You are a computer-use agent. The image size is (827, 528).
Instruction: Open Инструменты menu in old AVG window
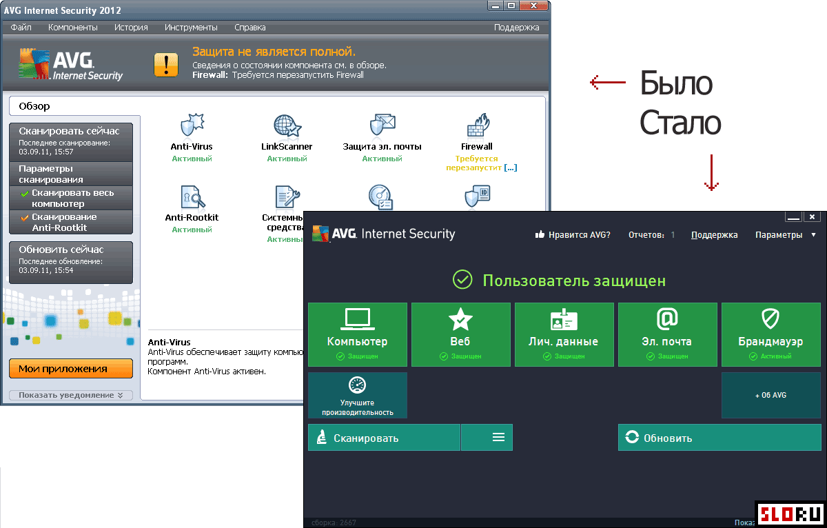191,28
